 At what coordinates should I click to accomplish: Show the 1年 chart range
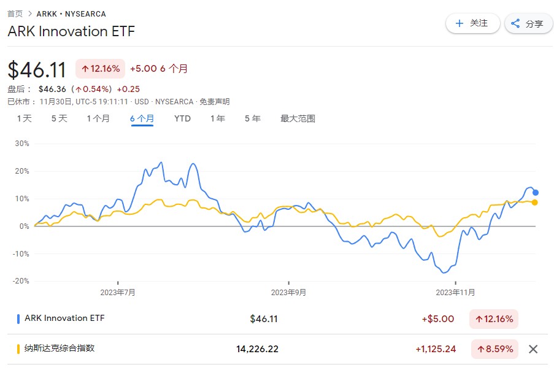[x=217, y=118]
